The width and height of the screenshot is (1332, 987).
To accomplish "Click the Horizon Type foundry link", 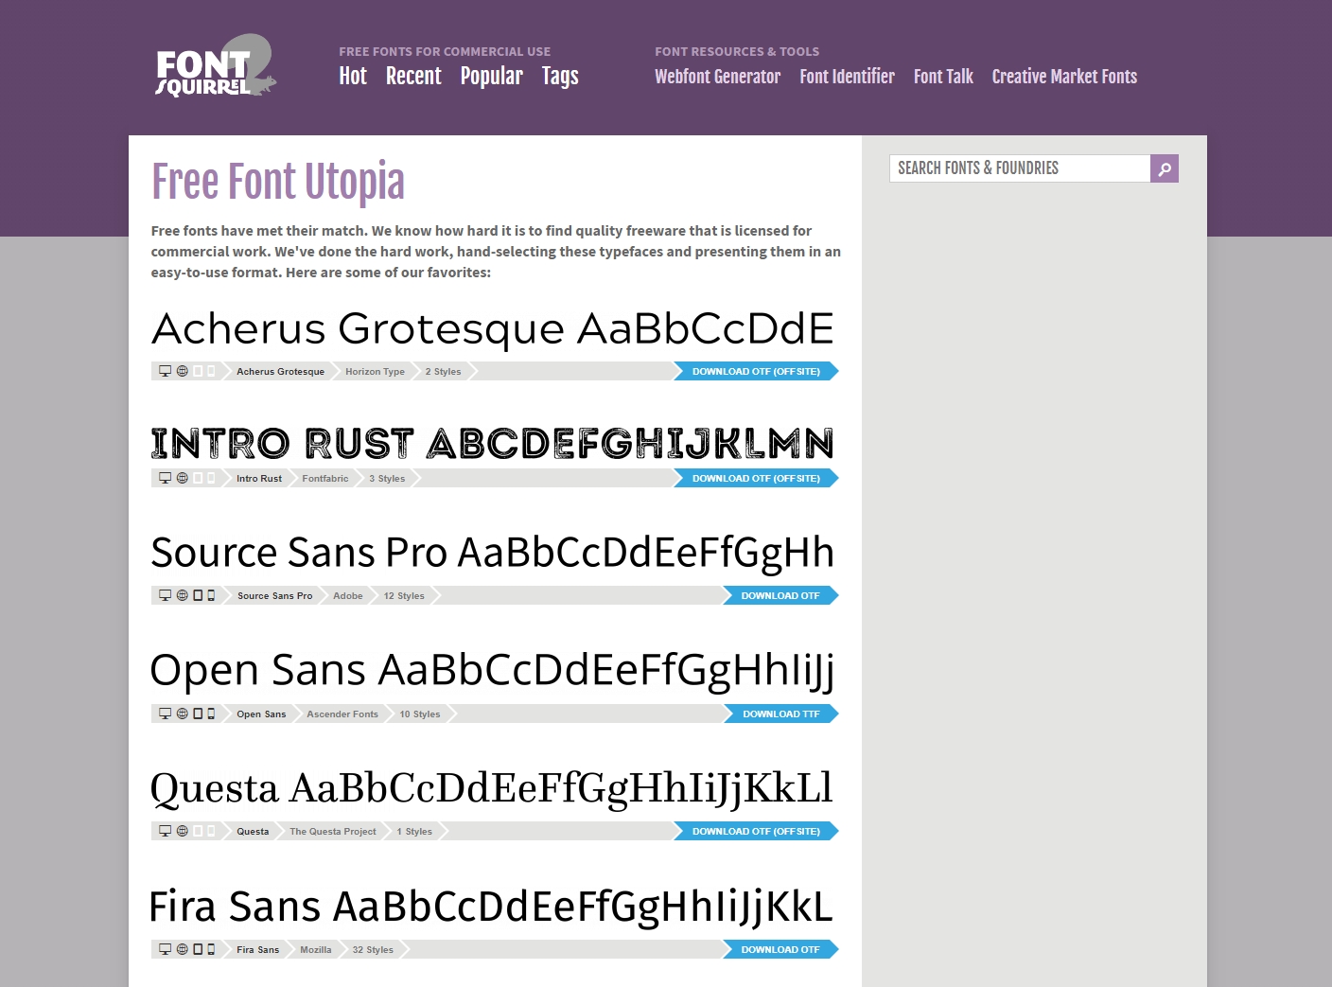I will [375, 371].
